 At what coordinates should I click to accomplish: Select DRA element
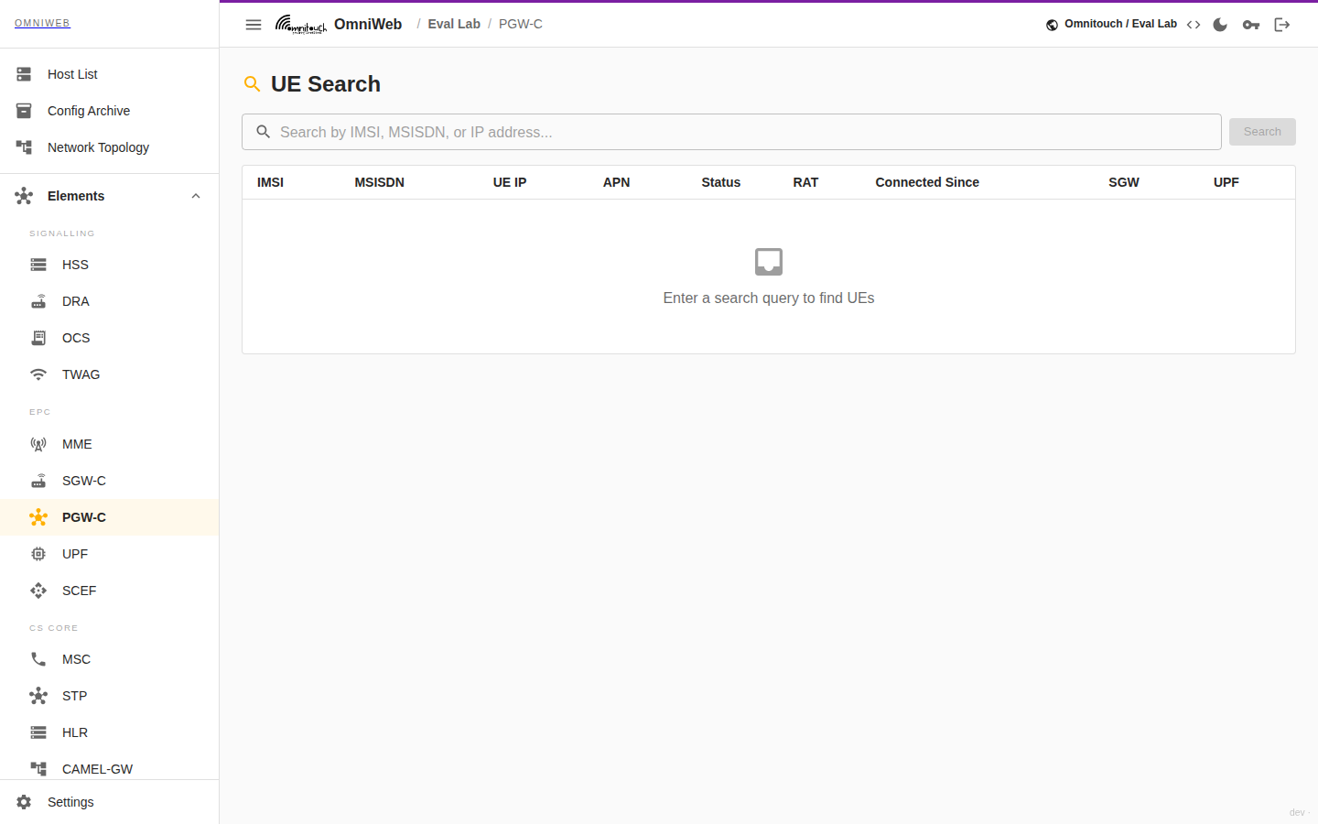pyautogui.click(x=110, y=301)
